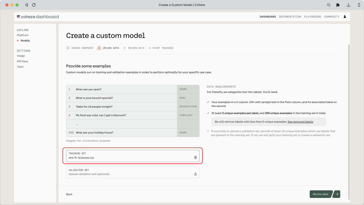The width and height of the screenshot is (364, 205).
Task: Open the browser extensions puzzle icon
Action: tap(338, 5)
